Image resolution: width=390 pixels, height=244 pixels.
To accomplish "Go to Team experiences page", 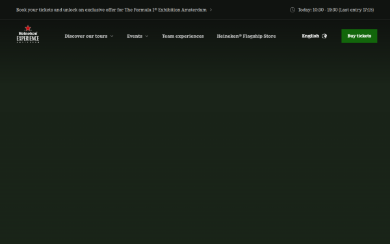I will [x=183, y=36].
